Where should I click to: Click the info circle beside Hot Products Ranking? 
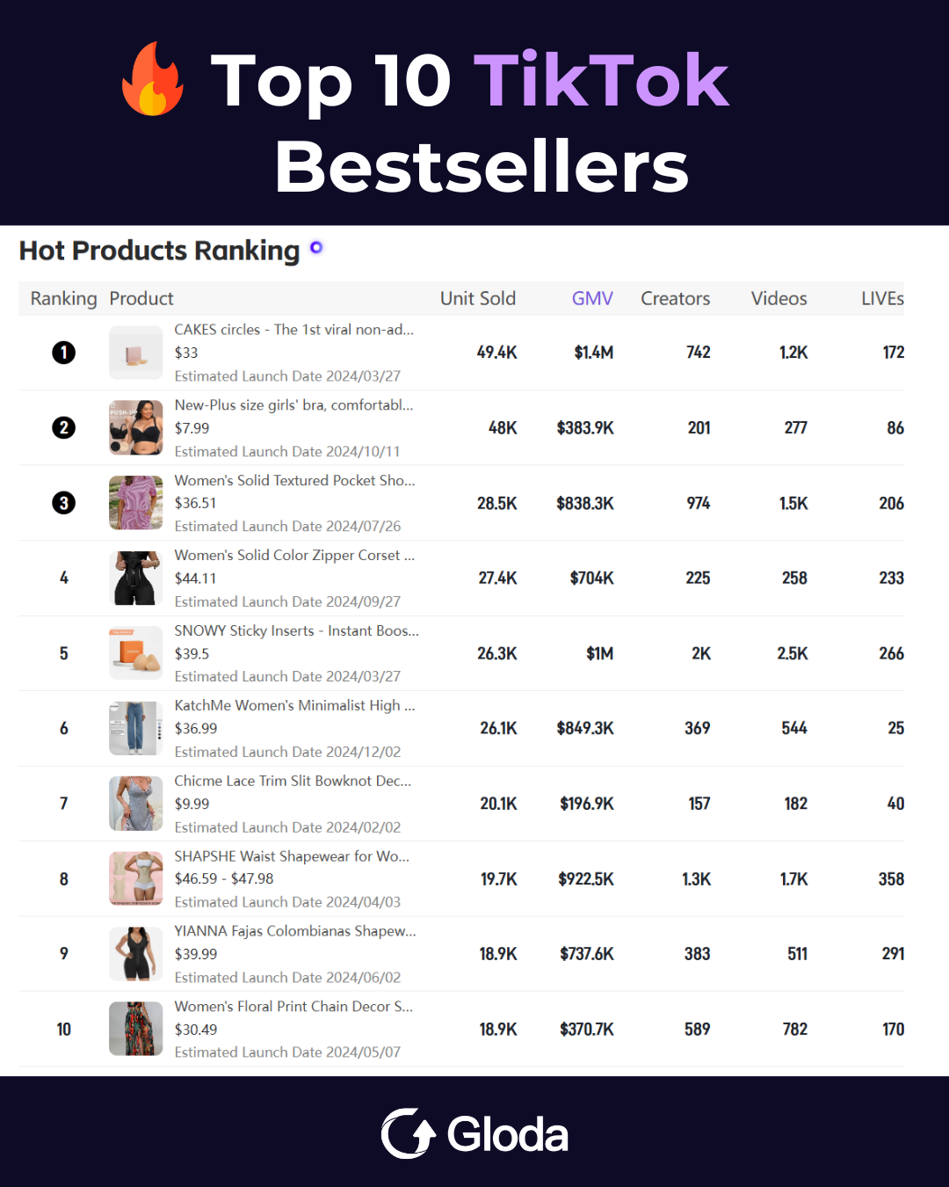point(316,248)
